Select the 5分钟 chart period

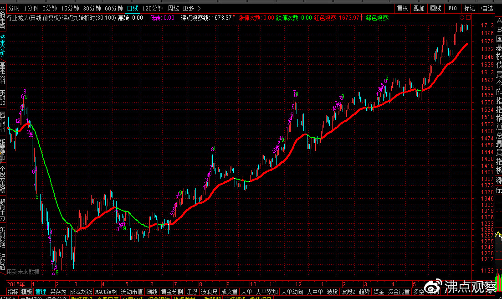coord(50,8)
